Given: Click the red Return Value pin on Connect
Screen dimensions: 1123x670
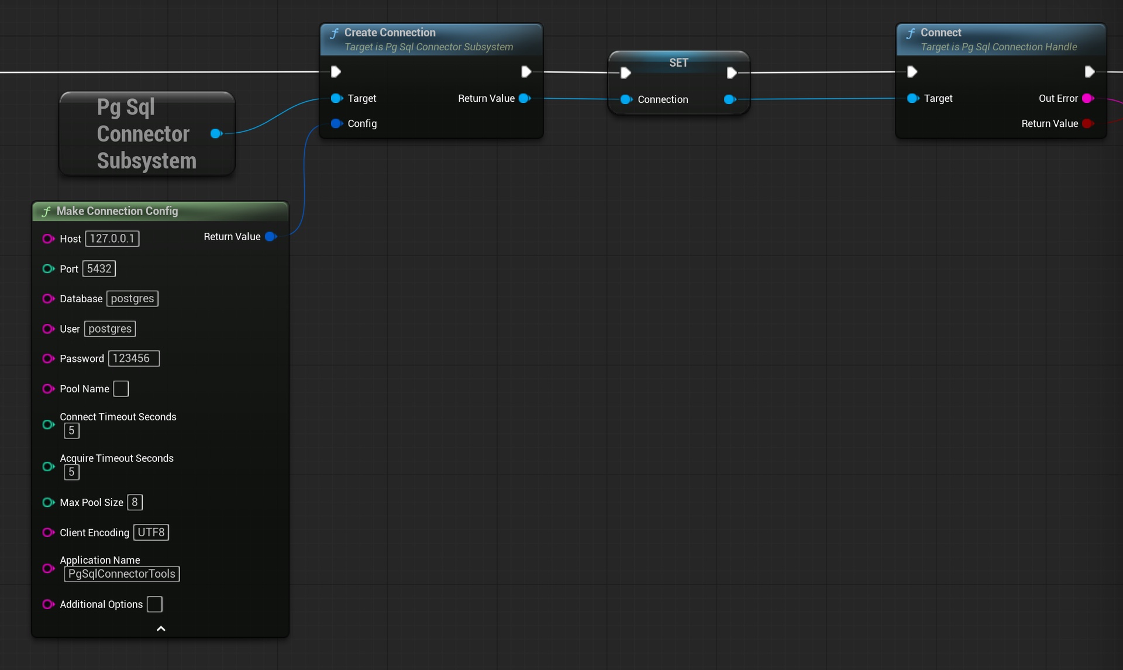Looking at the screenshot, I should (1088, 123).
